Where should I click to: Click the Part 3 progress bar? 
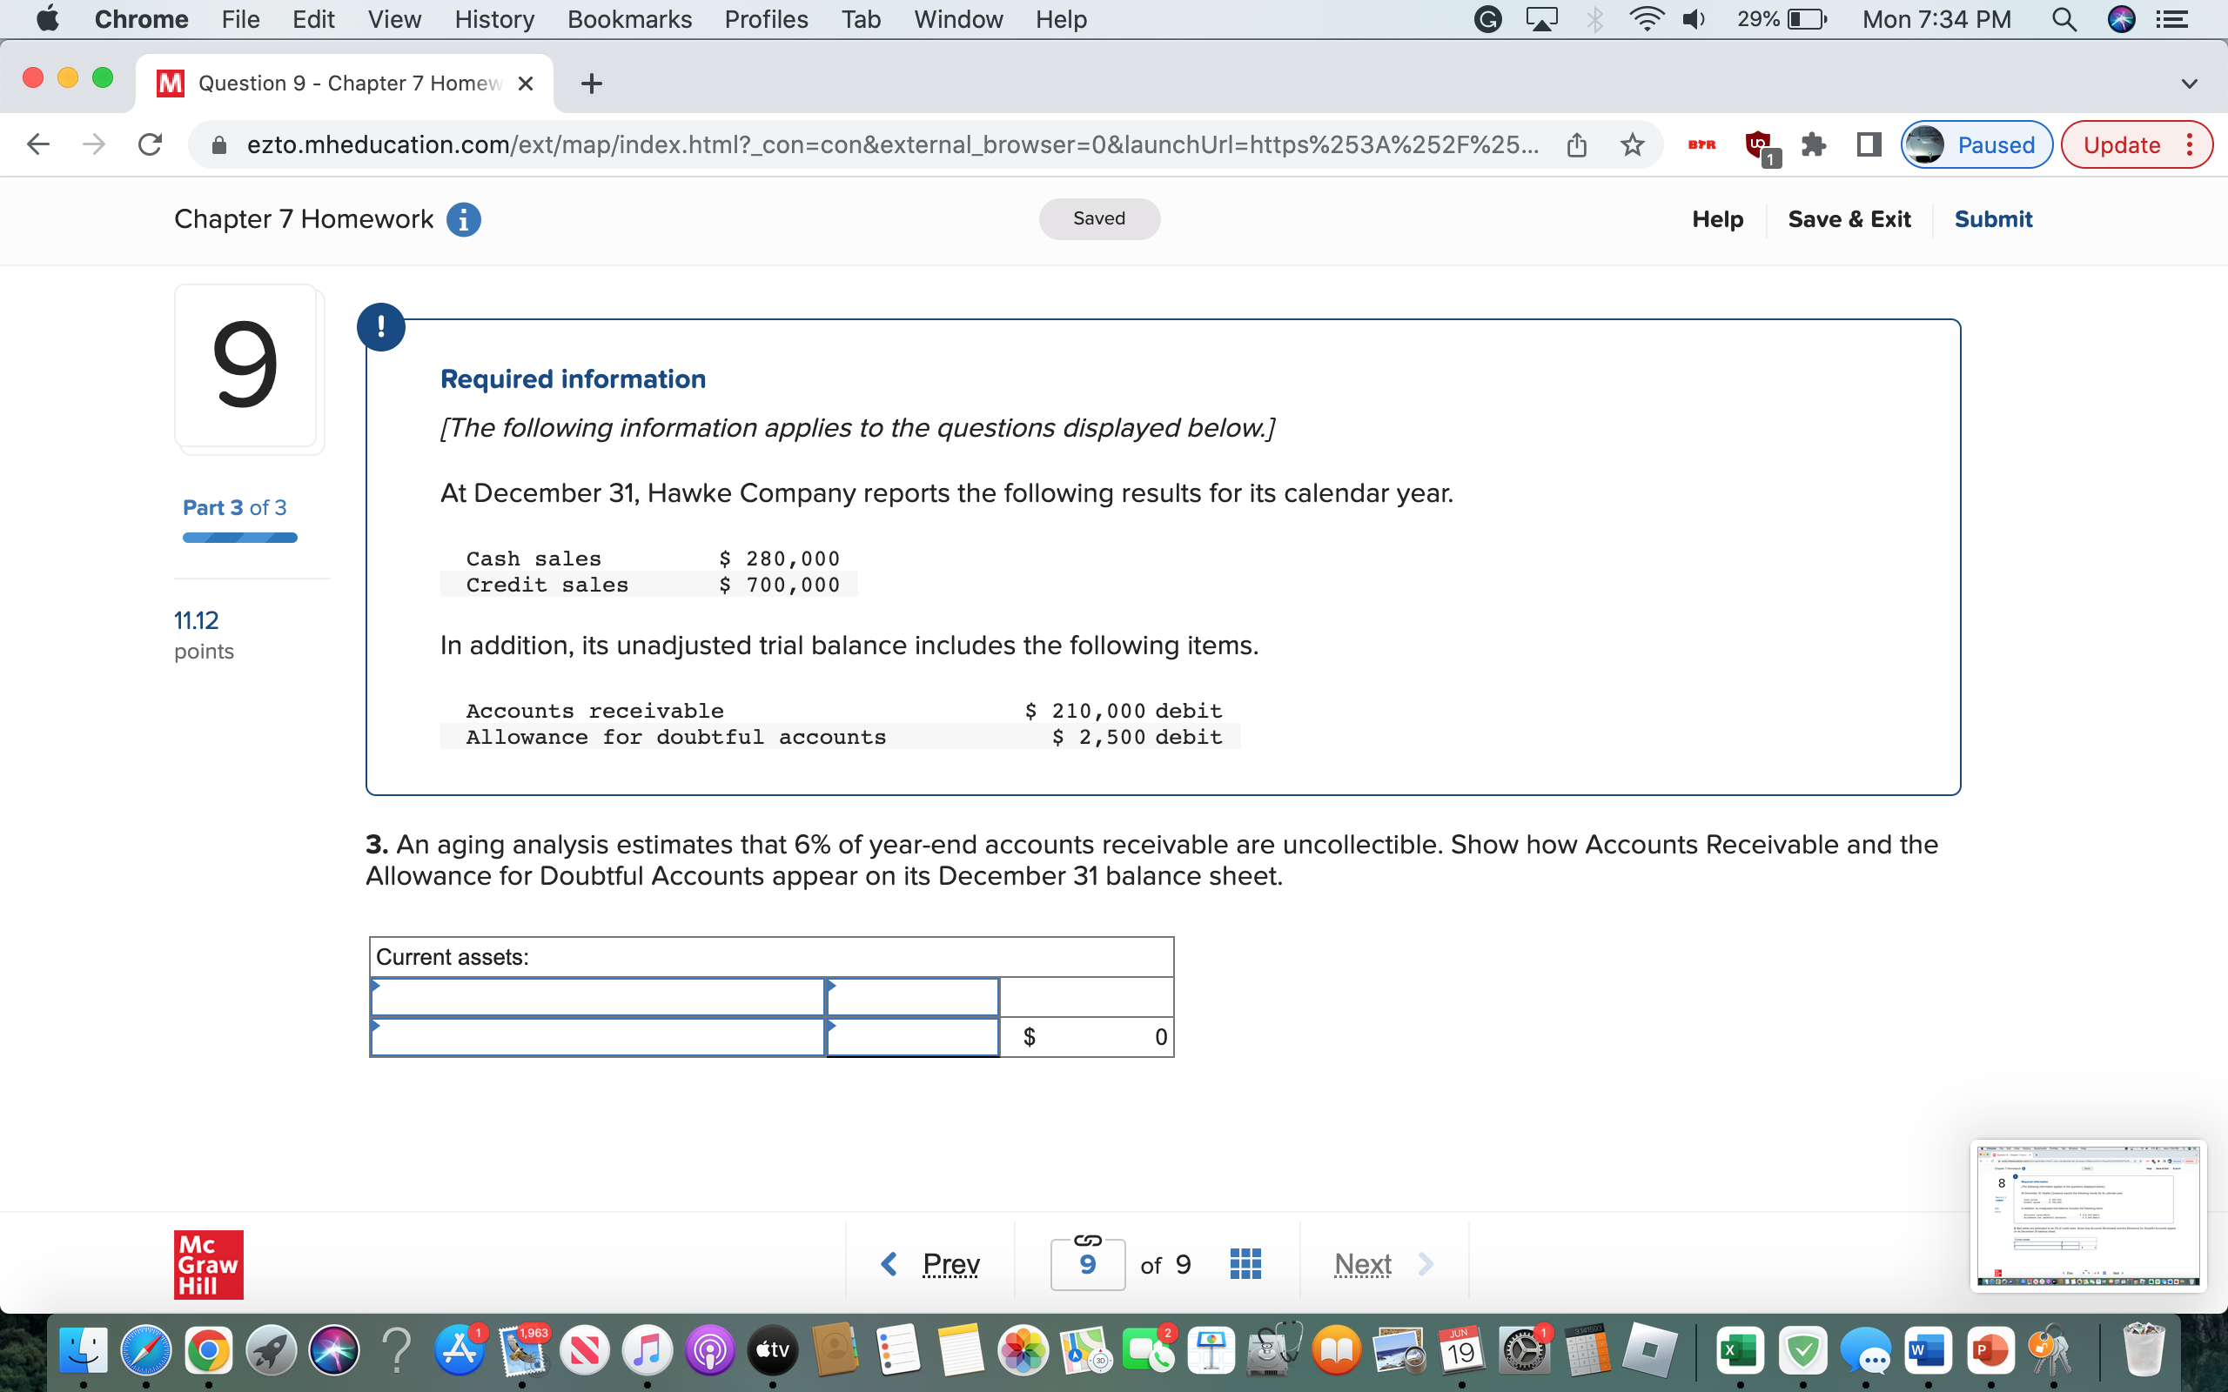[238, 537]
